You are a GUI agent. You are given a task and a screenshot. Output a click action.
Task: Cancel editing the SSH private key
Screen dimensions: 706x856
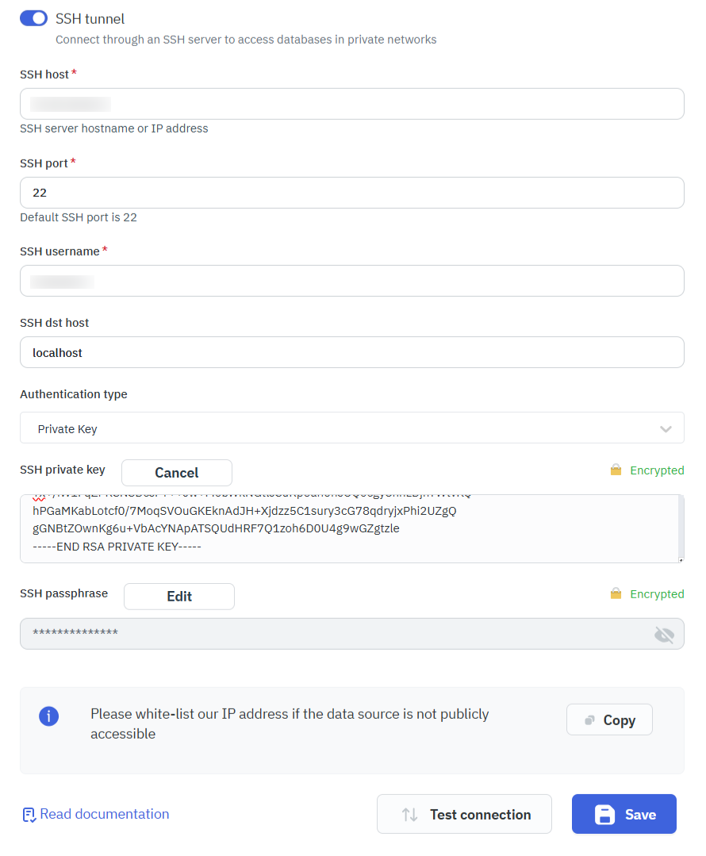(x=176, y=472)
